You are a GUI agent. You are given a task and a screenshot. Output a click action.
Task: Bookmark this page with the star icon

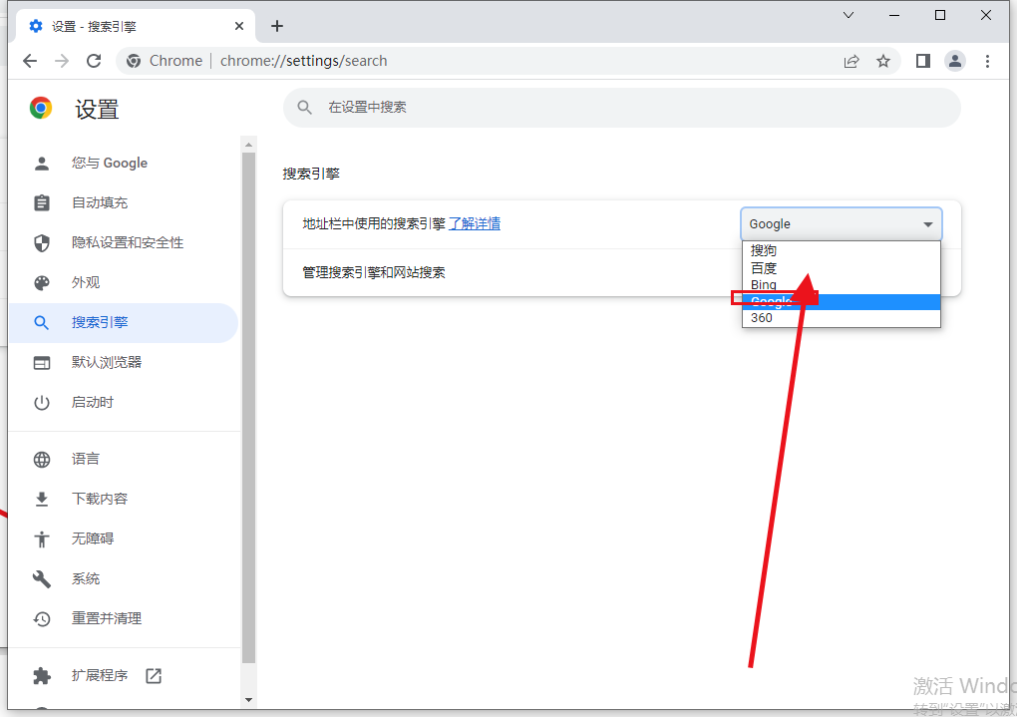883,61
